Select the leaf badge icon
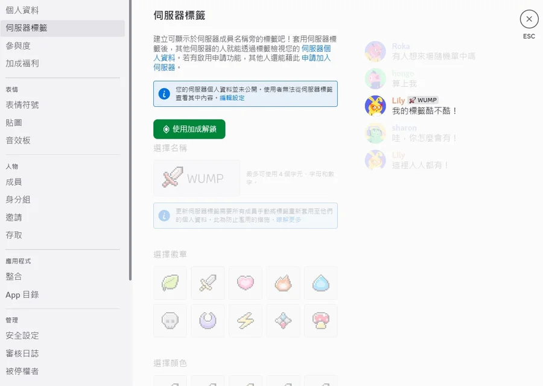The width and height of the screenshot is (543, 386). click(x=170, y=283)
